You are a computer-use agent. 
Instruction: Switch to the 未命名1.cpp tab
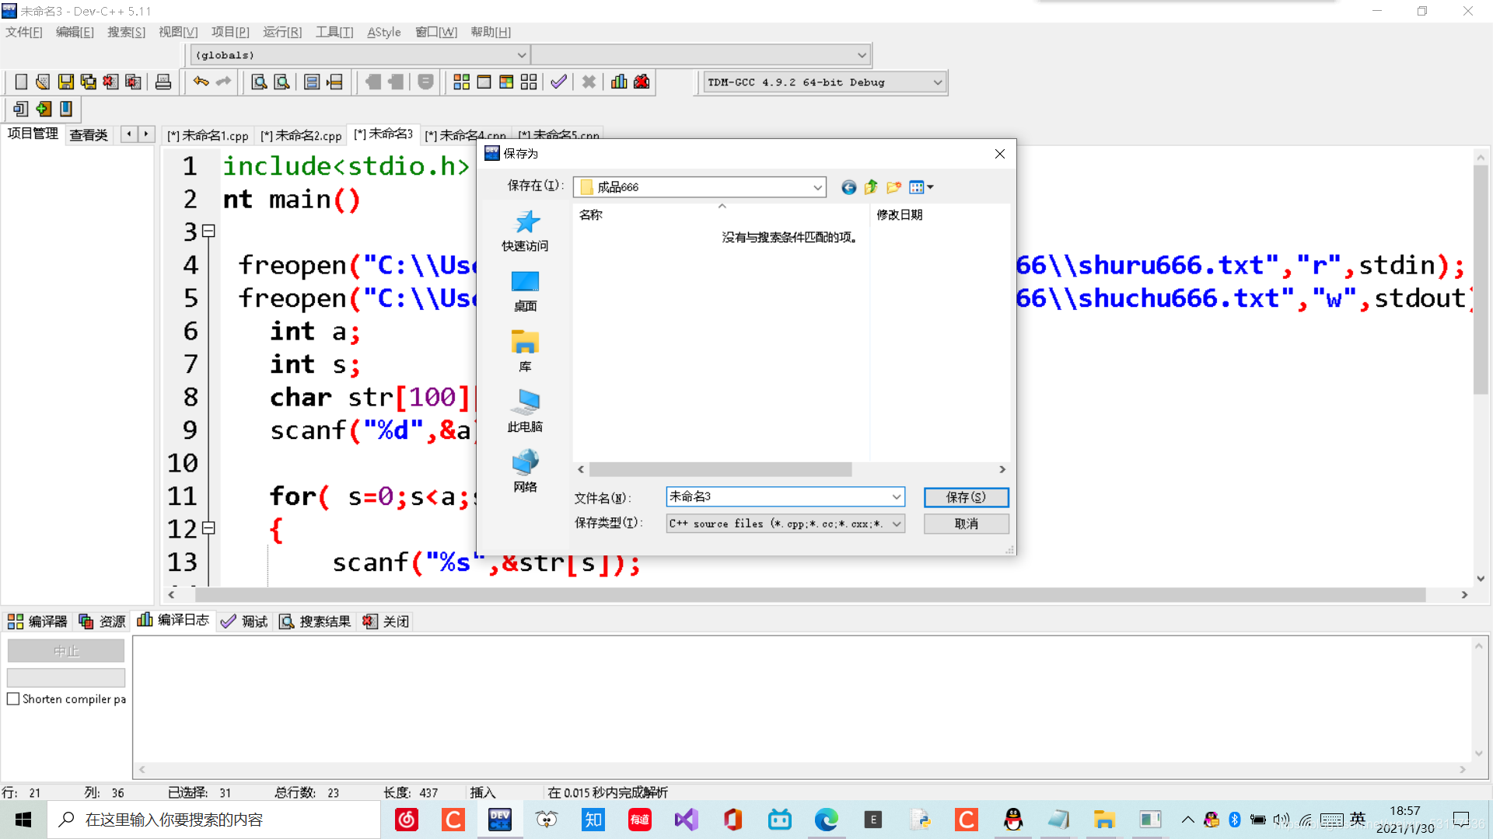point(208,135)
